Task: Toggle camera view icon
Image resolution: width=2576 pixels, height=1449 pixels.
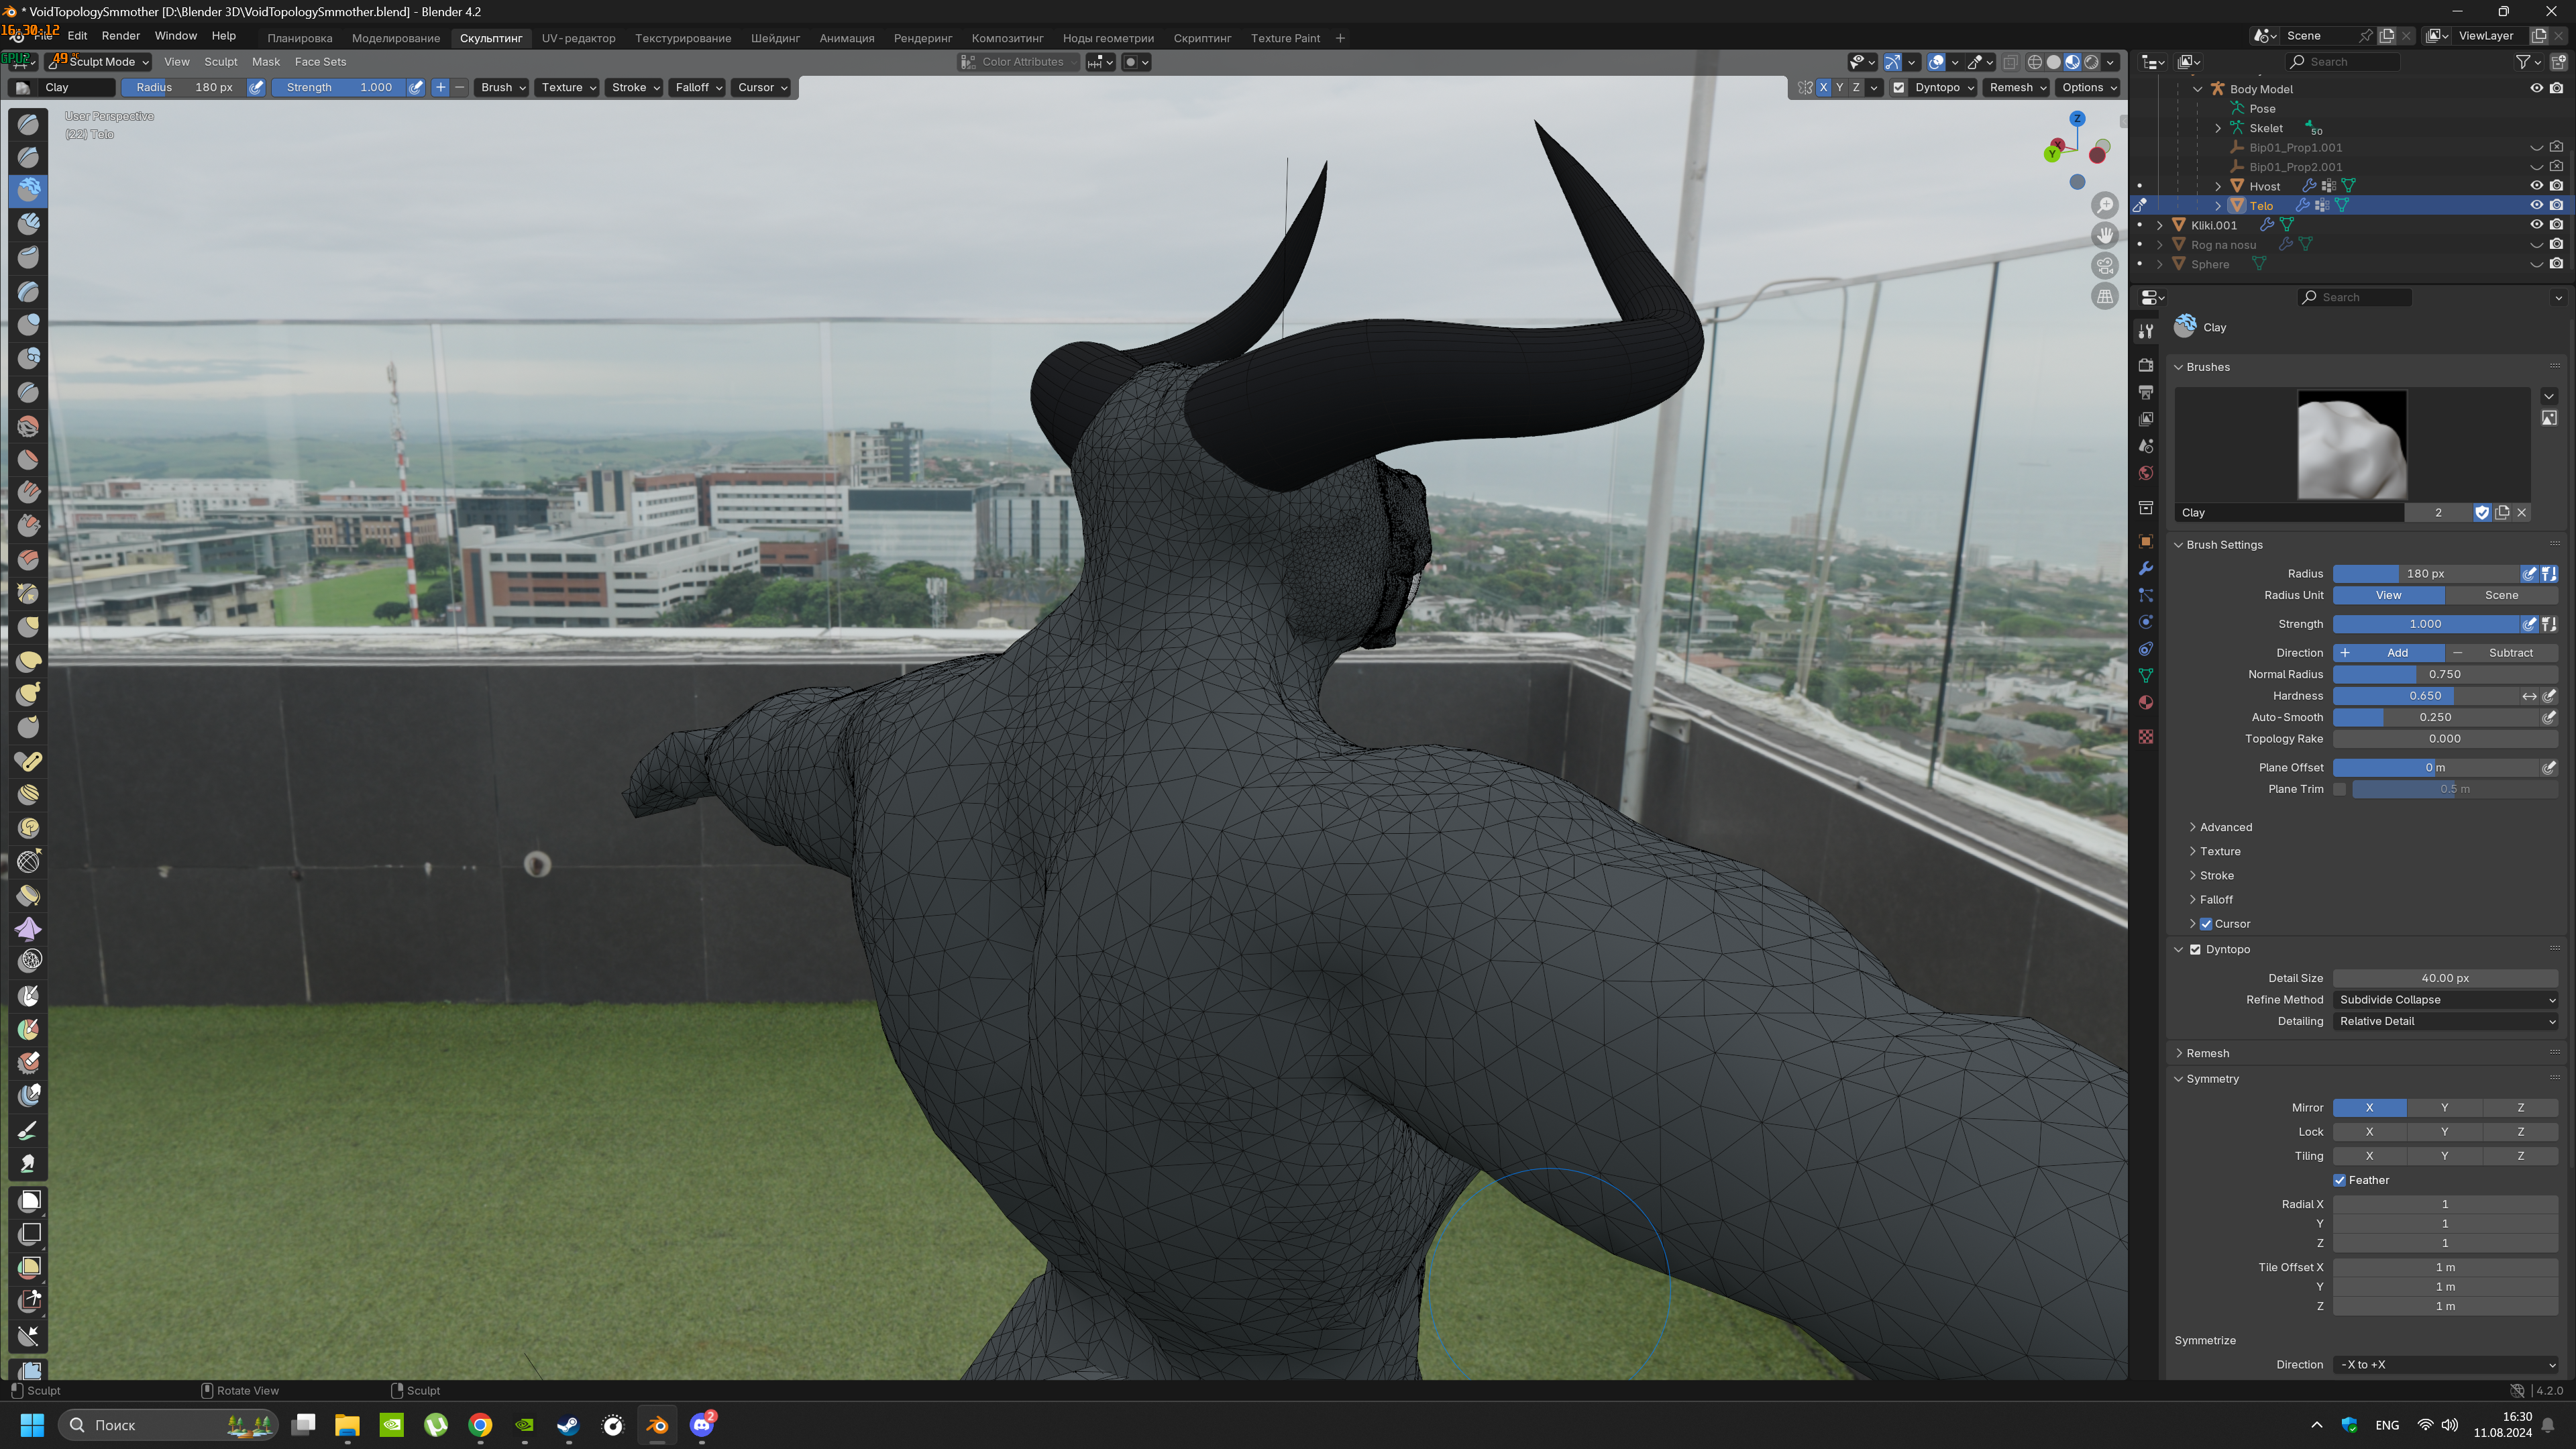Action: click(2105, 266)
